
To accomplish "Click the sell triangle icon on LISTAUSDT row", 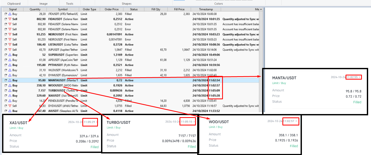I will point(10,45).
